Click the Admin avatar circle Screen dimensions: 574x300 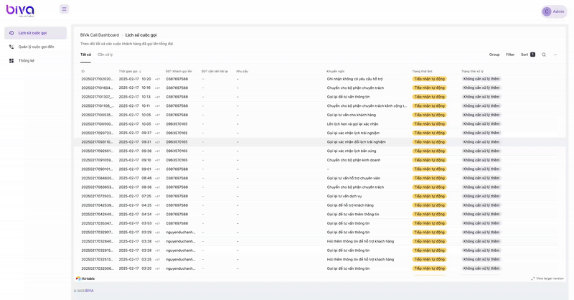(547, 11)
